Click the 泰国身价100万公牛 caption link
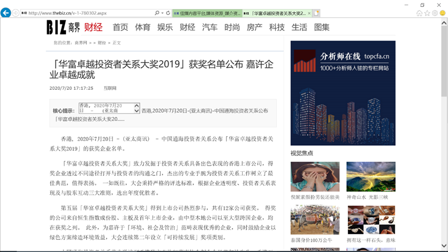 [x=312, y=240]
